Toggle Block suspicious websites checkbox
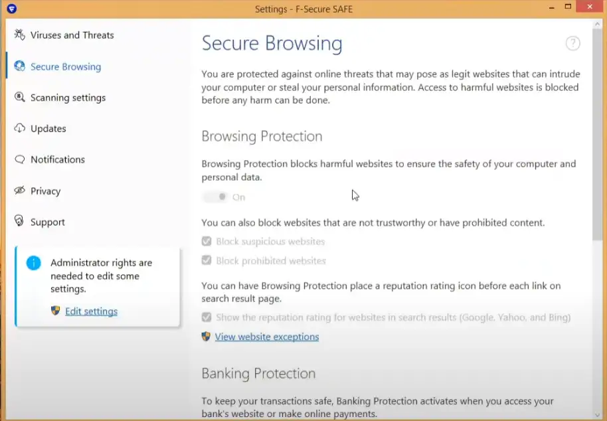The image size is (607, 421). tap(207, 242)
